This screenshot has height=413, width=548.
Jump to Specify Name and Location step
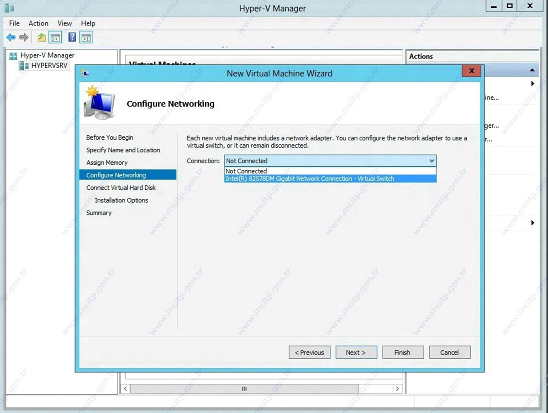[123, 150]
